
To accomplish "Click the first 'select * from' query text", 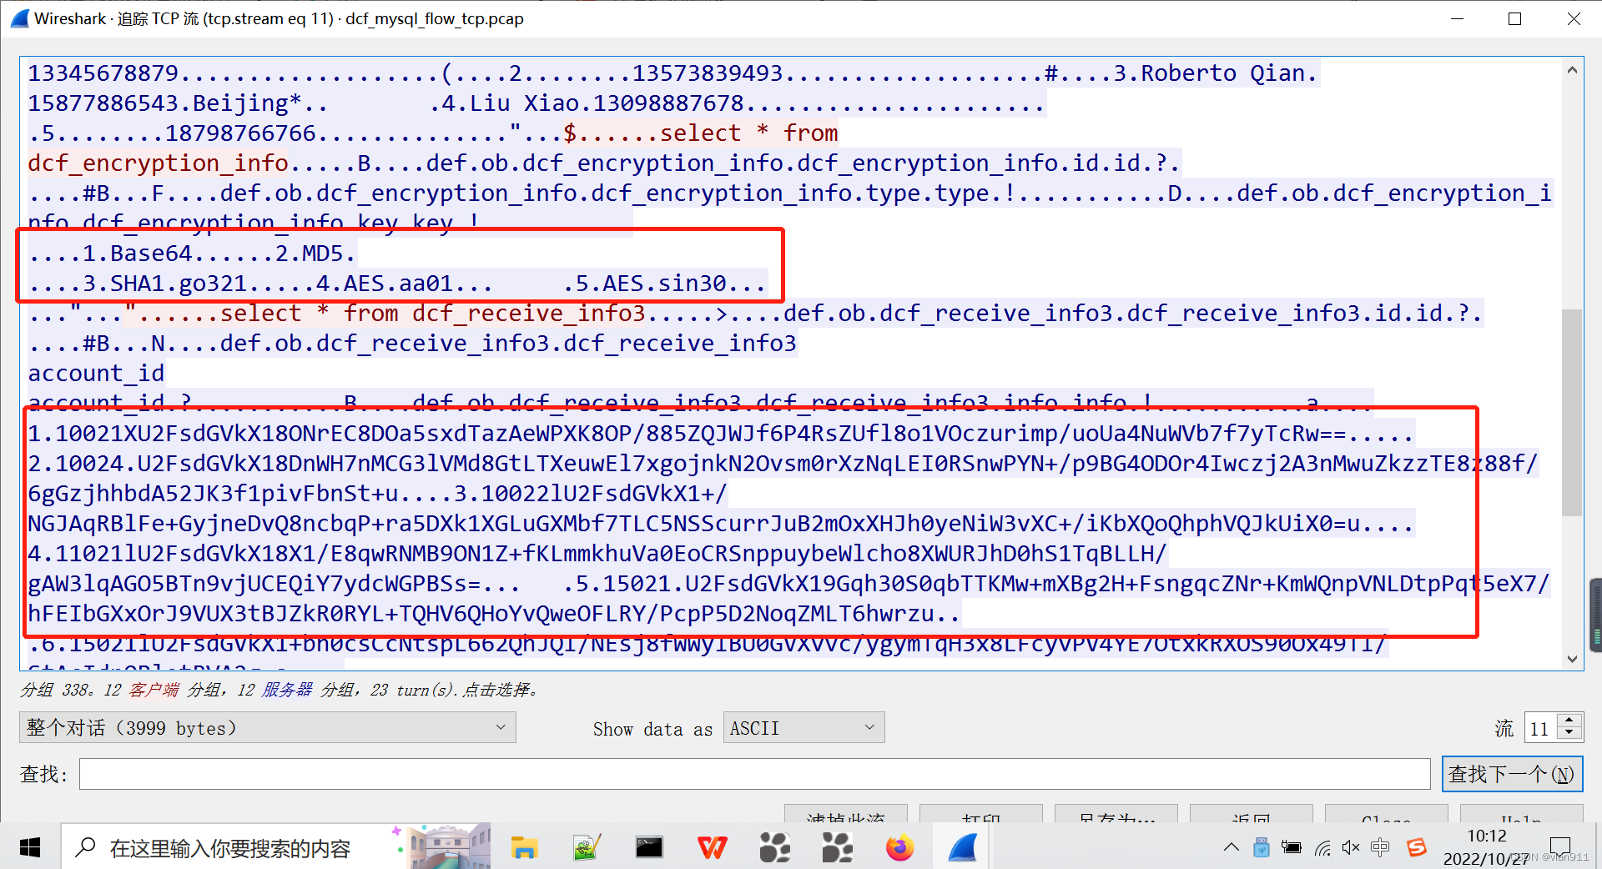I will pos(748,133).
